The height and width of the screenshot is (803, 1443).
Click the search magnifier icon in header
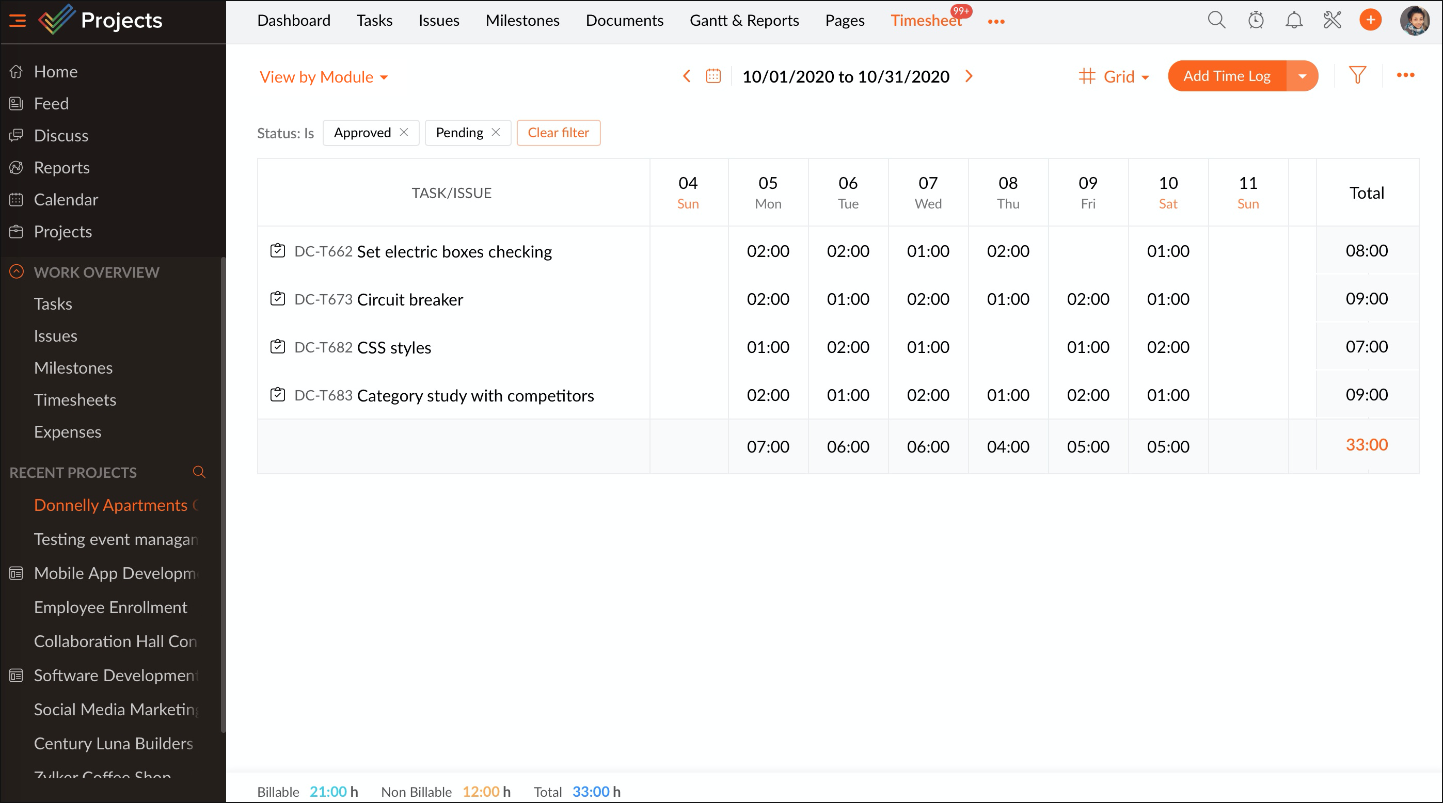(1216, 20)
